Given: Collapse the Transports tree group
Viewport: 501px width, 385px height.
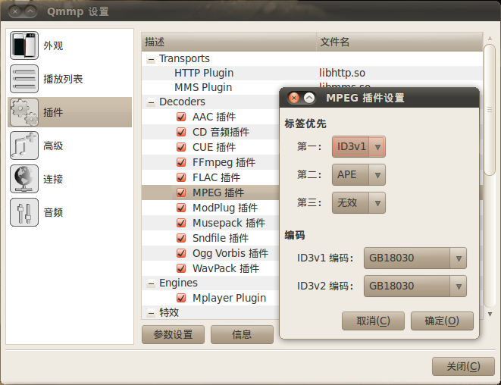Looking at the screenshot, I should tap(151, 59).
